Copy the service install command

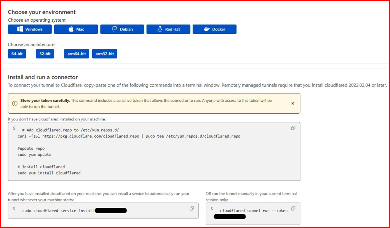click(x=192, y=209)
